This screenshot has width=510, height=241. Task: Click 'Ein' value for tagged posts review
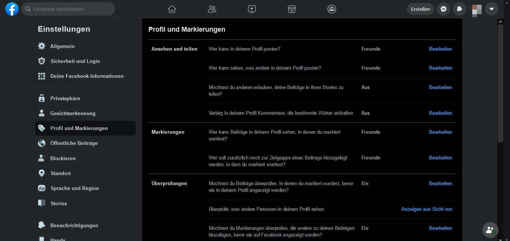(x=365, y=183)
